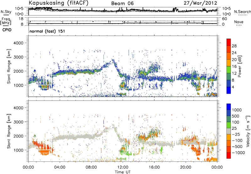251x174 pixels.
Task: Click the 'Kapuskasing (fitACF)' title text
Action: click(x=59, y=3)
